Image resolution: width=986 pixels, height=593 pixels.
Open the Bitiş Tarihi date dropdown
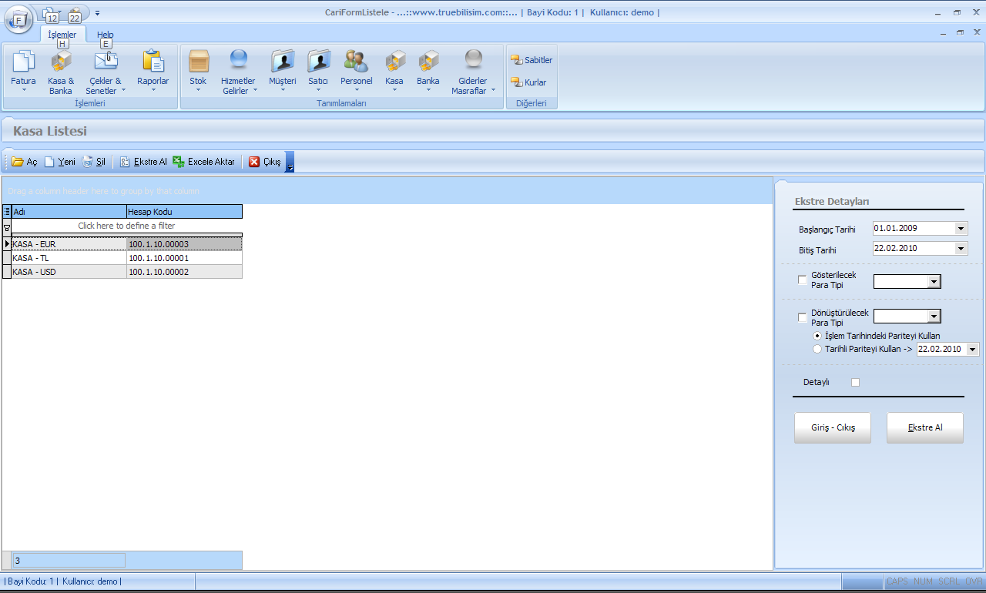960,249
